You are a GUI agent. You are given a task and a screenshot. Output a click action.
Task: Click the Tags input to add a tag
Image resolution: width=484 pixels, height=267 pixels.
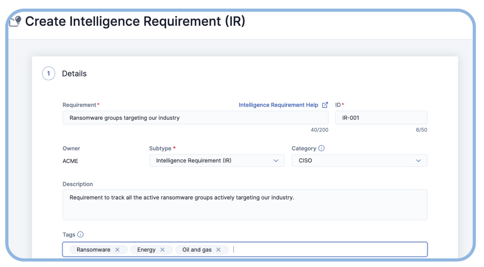[x=315, y=249]
